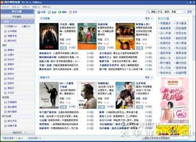The width and height of the screenshot is (196, 142).
Task: Expand the 动作片 tree node
Action: click(5, 60)
